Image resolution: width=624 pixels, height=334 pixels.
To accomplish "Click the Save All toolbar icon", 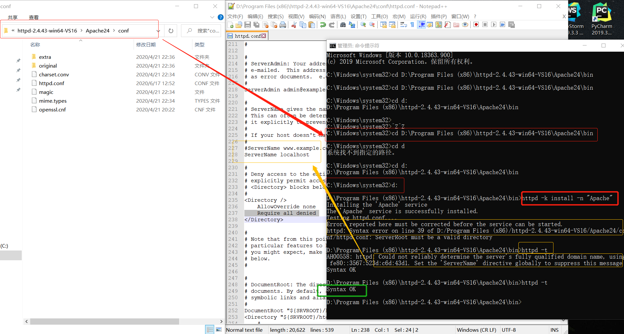I will 256,25.
